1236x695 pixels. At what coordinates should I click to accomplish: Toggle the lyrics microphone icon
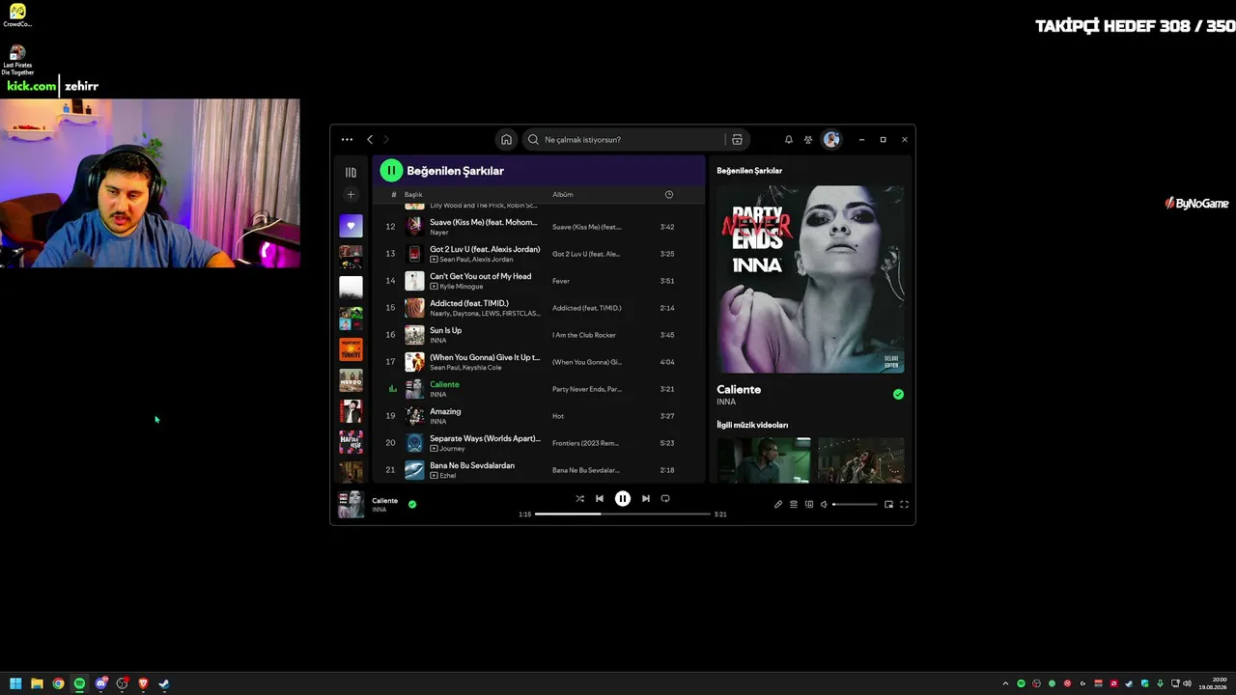click(x=778, y=504)
